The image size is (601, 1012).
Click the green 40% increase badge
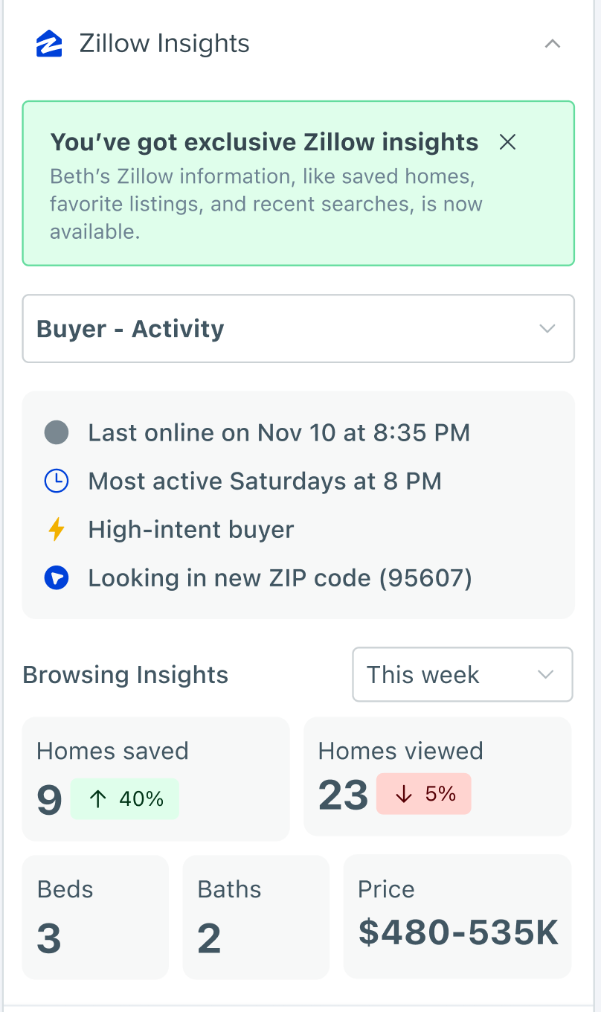pos(125,799)
